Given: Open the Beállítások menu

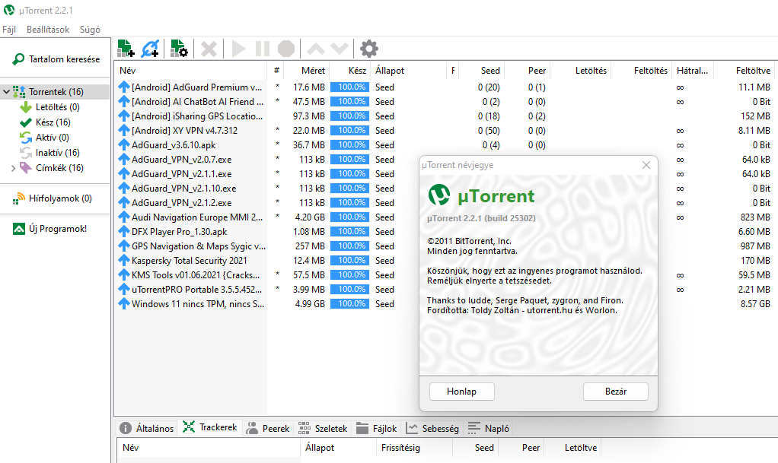Looking at the screenshot, I should [x=48, y=29].
